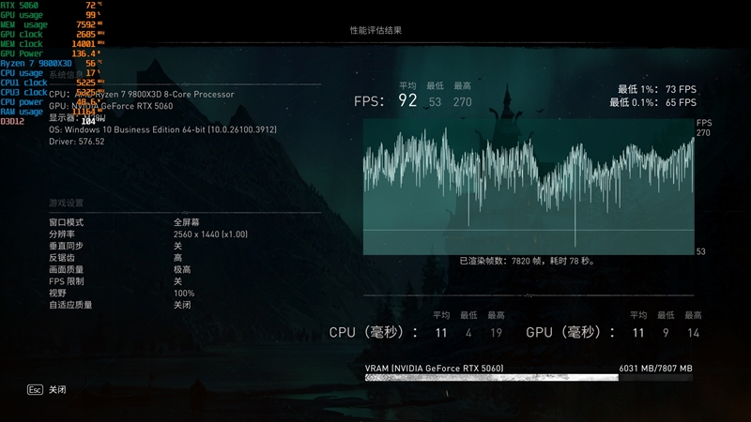Click the MEM usage overlay row
This screenshot has width=751, height=422.
[52, 24]
